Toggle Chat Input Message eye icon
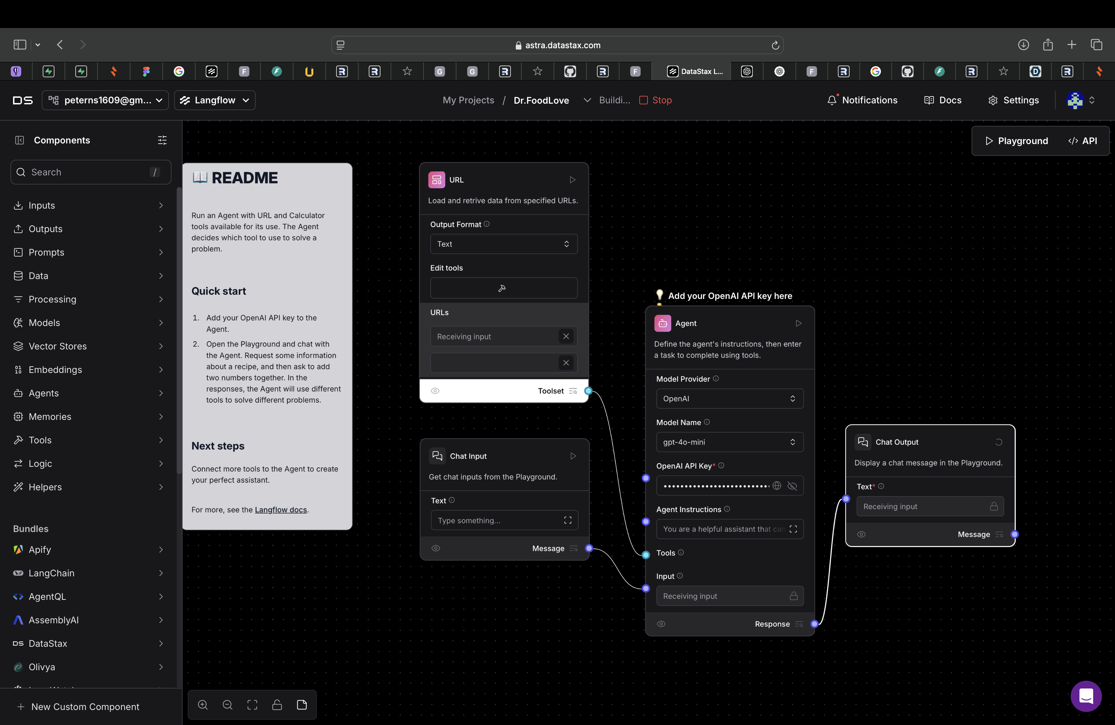 (435, 548)
